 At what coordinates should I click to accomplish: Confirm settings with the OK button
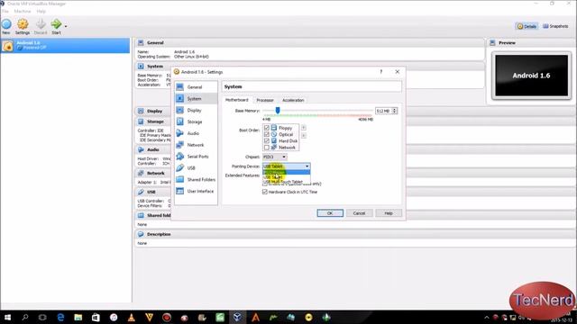pyautogui.click(x=330, y=213)
